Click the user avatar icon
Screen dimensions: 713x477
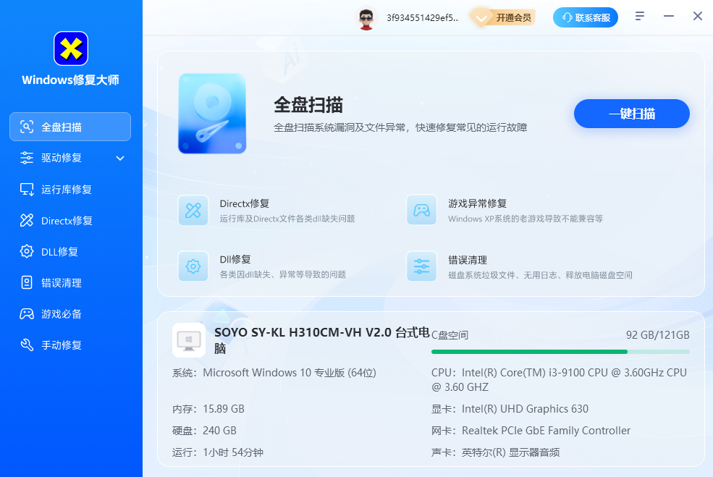tap(366, 17)
